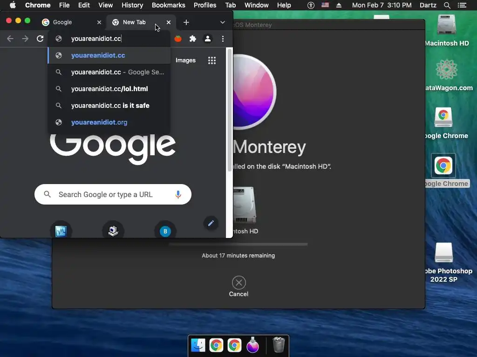Open the Trash in the Dock
Screen dimensions: 477x357
279,345
